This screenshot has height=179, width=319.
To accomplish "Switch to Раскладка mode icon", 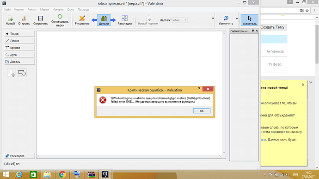I will (124, 20).
